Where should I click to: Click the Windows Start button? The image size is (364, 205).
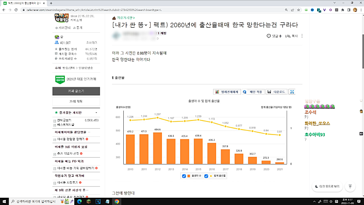click(5, 201)
